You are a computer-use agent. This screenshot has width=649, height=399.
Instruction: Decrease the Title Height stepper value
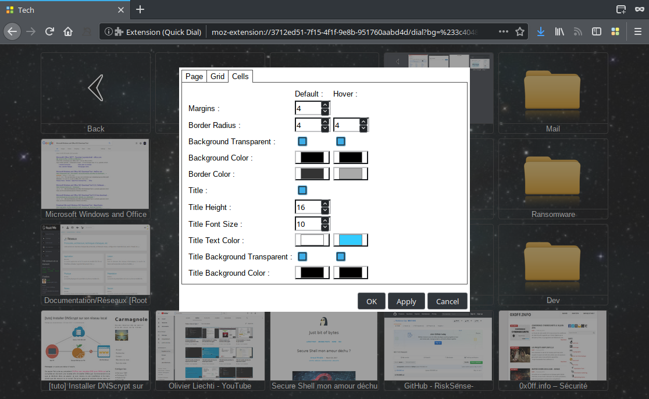pos(325,211)
